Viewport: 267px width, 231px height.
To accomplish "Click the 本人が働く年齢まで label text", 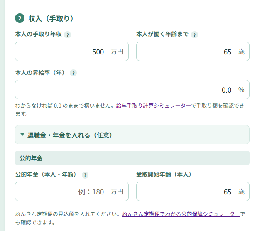I will click(162, 34).
